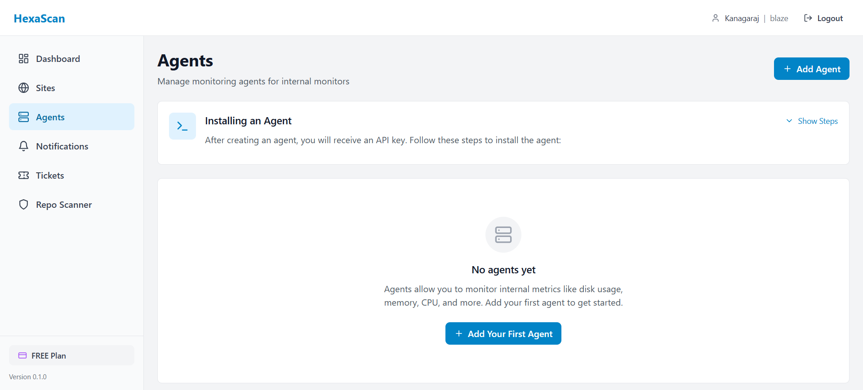Open the Dashboard menu item
863x390 pixels.
click(58, 59)
